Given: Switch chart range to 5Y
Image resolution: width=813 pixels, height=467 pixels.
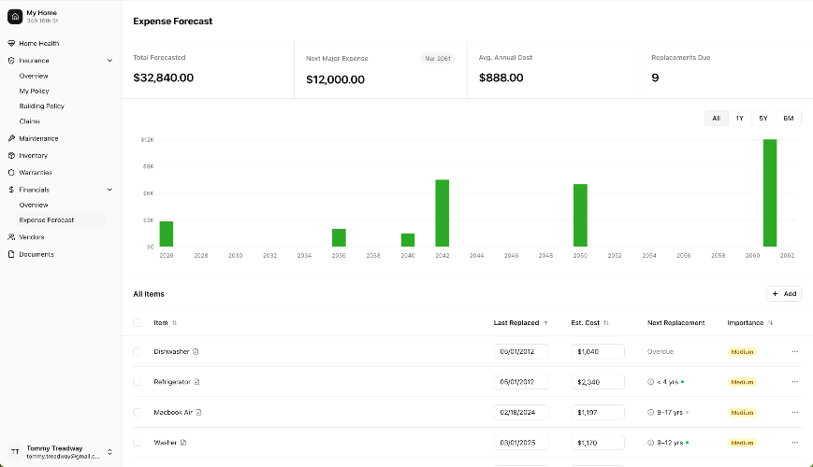Looking at the screenshot, I should click(763, 119).
